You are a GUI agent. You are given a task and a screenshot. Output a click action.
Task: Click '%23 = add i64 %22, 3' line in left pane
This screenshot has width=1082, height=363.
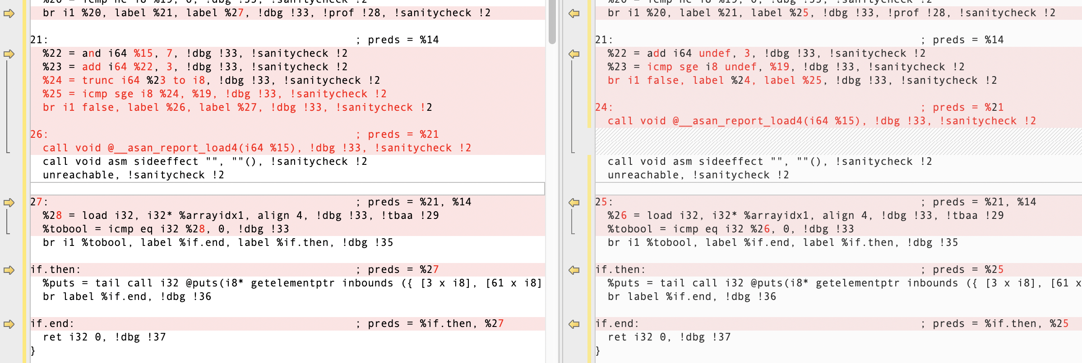pos(195,67)
